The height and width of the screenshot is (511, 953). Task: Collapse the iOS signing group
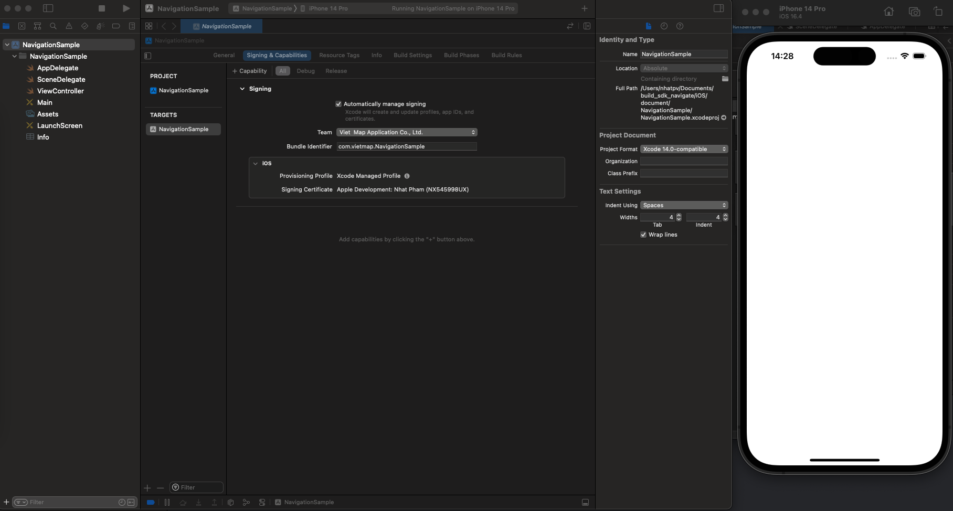pos(256,163)
